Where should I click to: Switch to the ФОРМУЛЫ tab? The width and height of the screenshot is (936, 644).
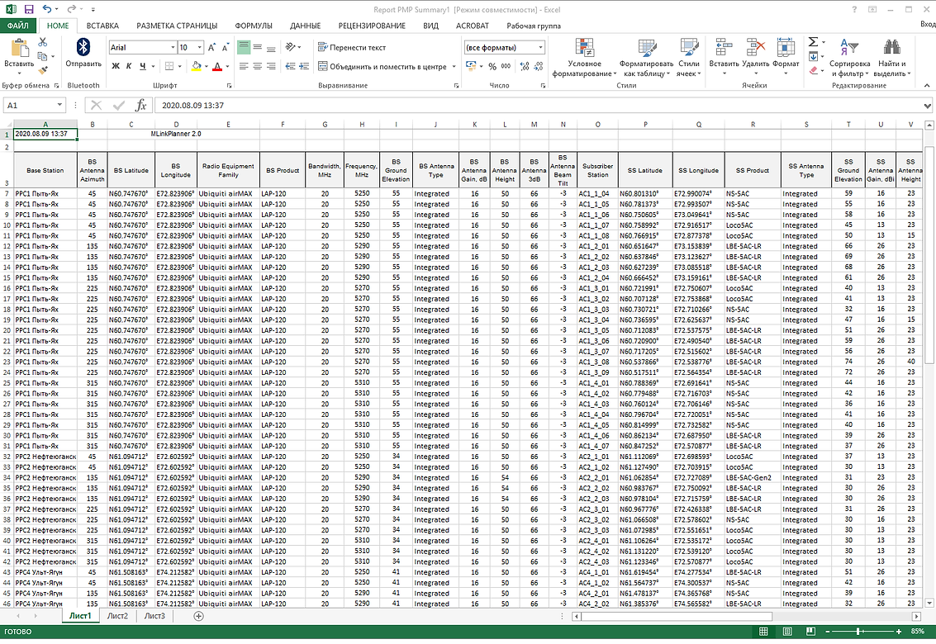[253, 26]
